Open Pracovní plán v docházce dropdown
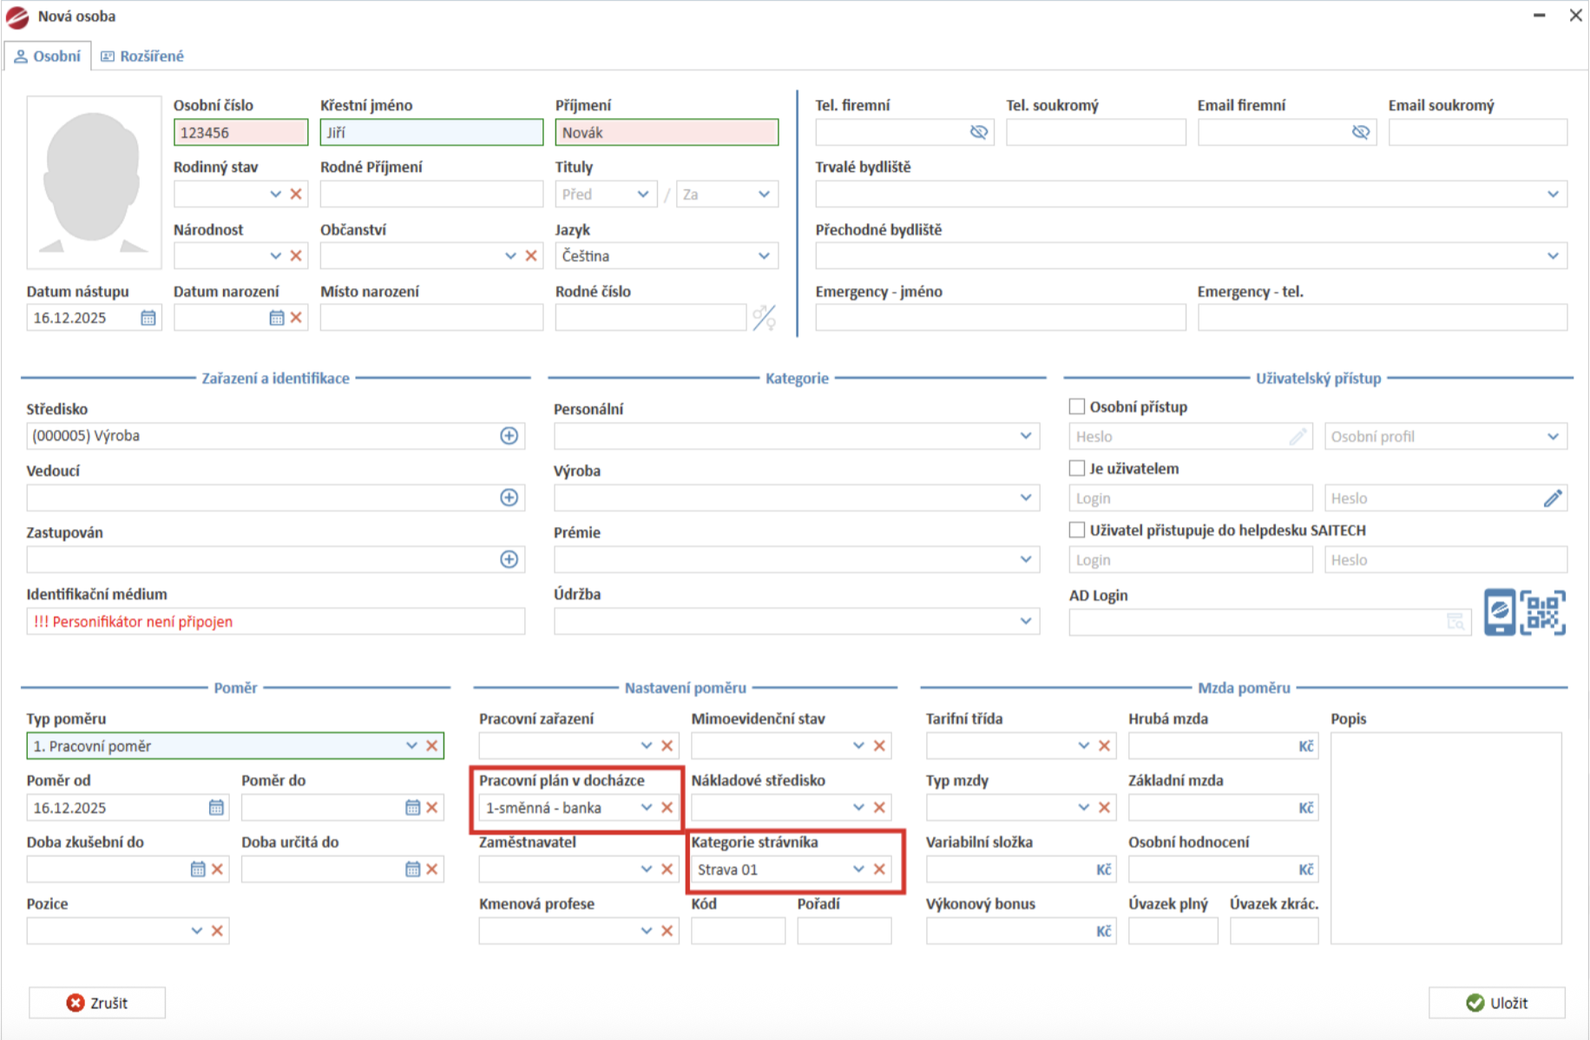The image size is (1590, 1040). click(x=646, y=808)
